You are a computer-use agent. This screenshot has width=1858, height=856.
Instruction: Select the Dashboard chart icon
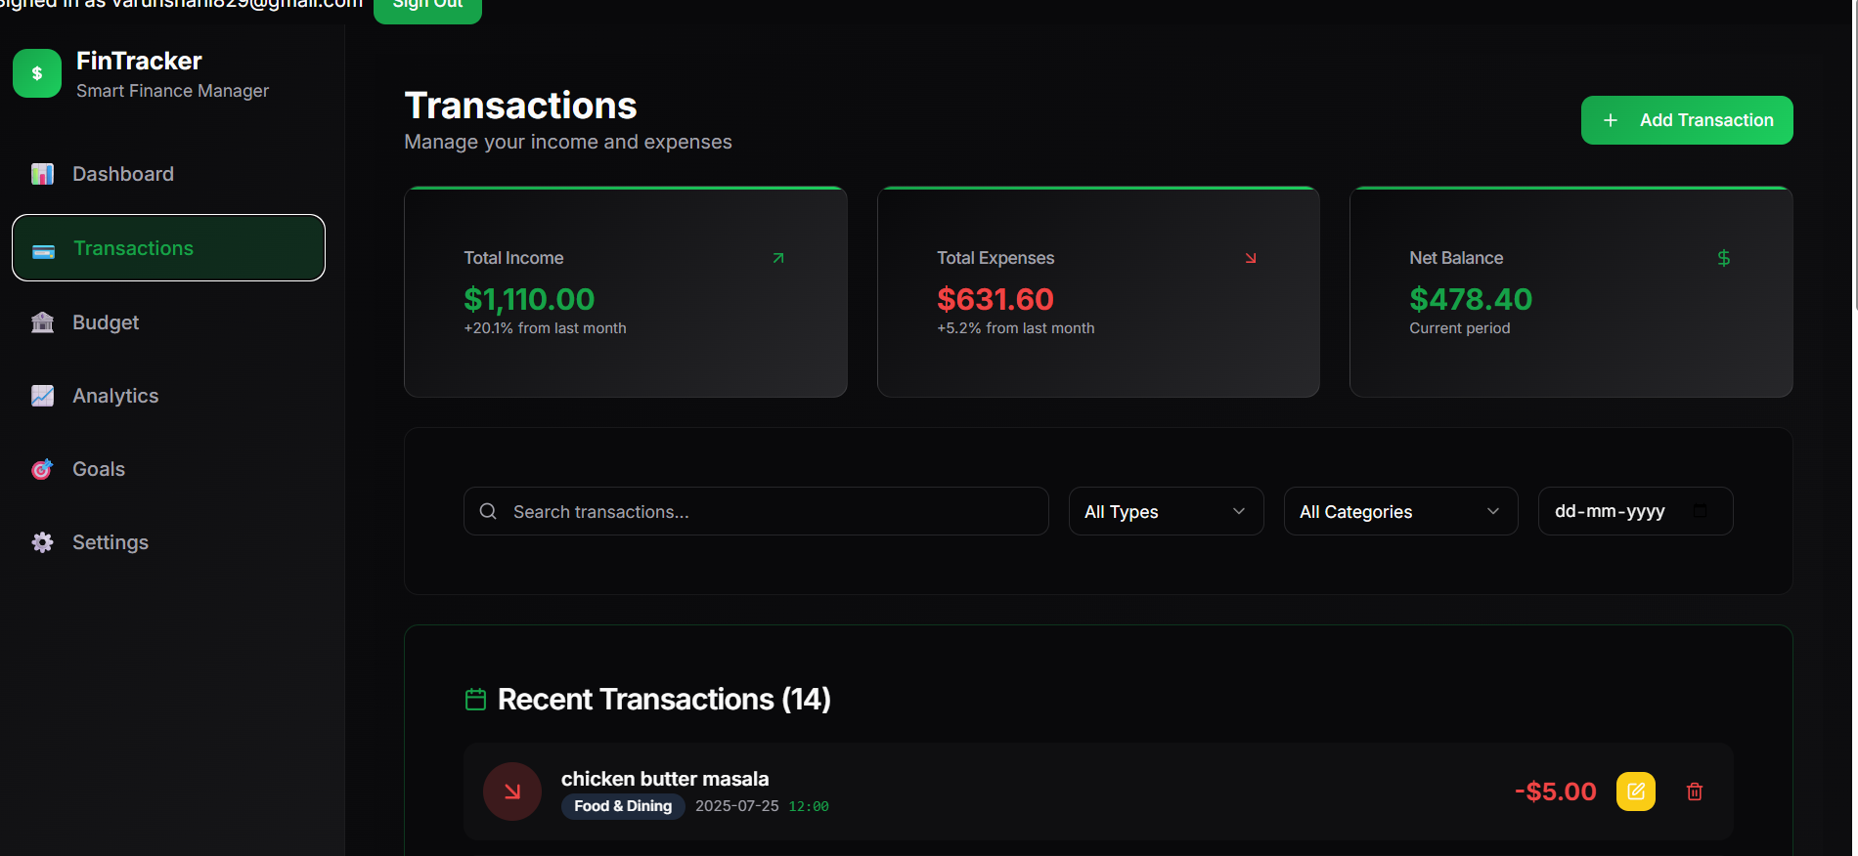tap(42, 173)
